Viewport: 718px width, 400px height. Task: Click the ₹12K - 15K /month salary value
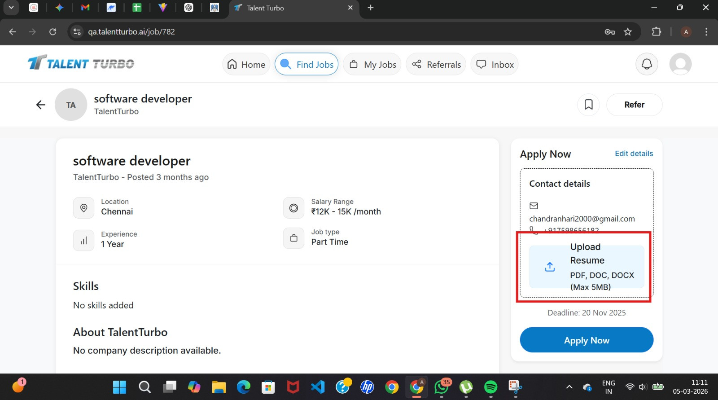(346, 211)
